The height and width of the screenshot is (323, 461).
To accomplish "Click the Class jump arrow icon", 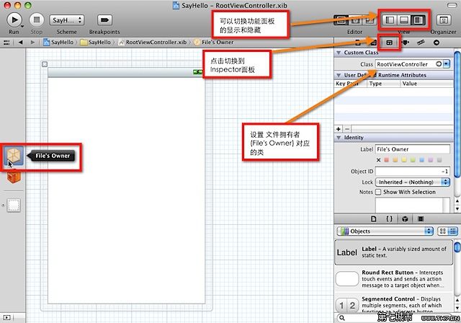I will pos(439,64).
